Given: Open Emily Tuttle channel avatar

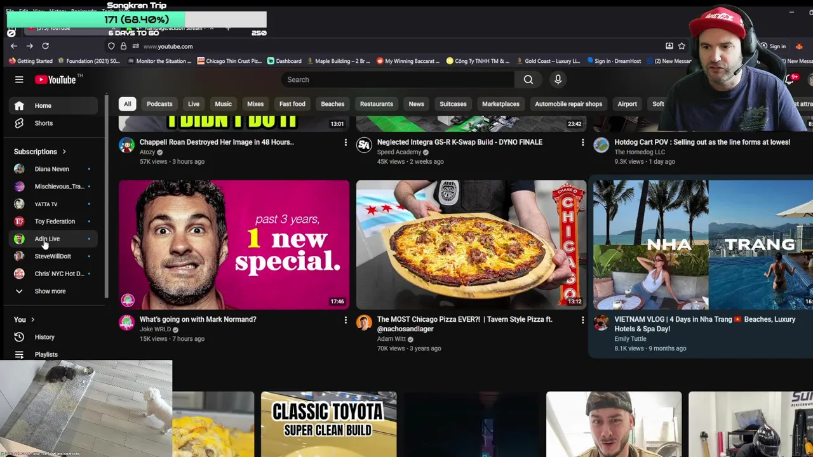Looking at the screenshot, I should (x=601, y=322).
